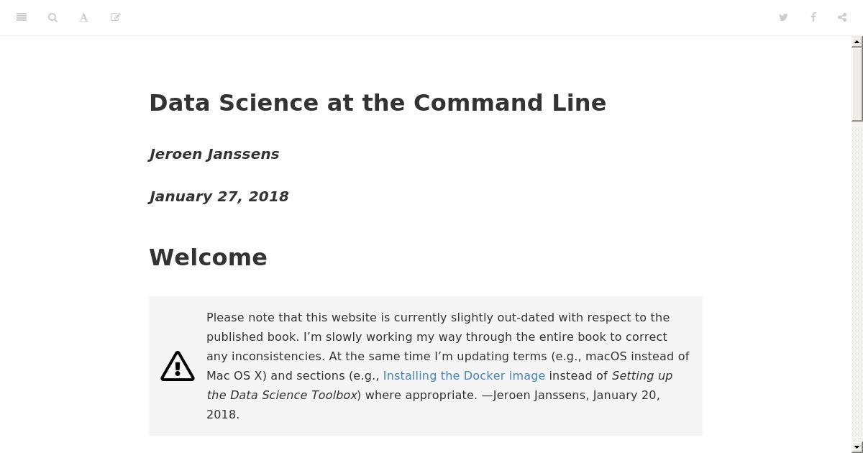Open the font settings menu

pyautogui.click(x=83, y=17)
